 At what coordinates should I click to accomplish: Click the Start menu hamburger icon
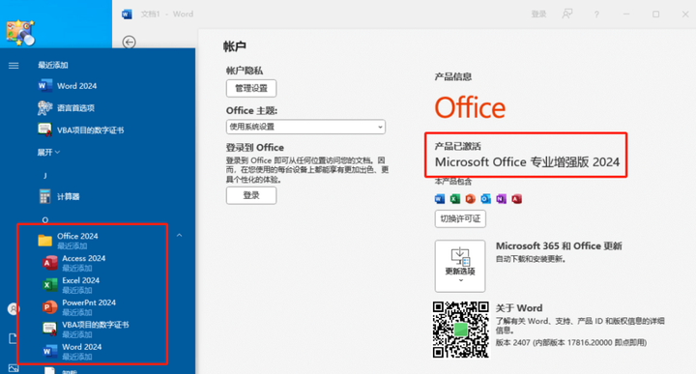click(x=14, y=66)
